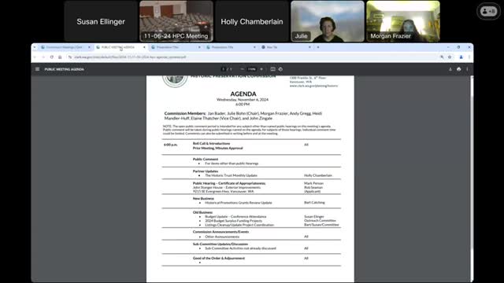Click the PDF zoom percentage field

pyautogui.click(x=252, y=69)
